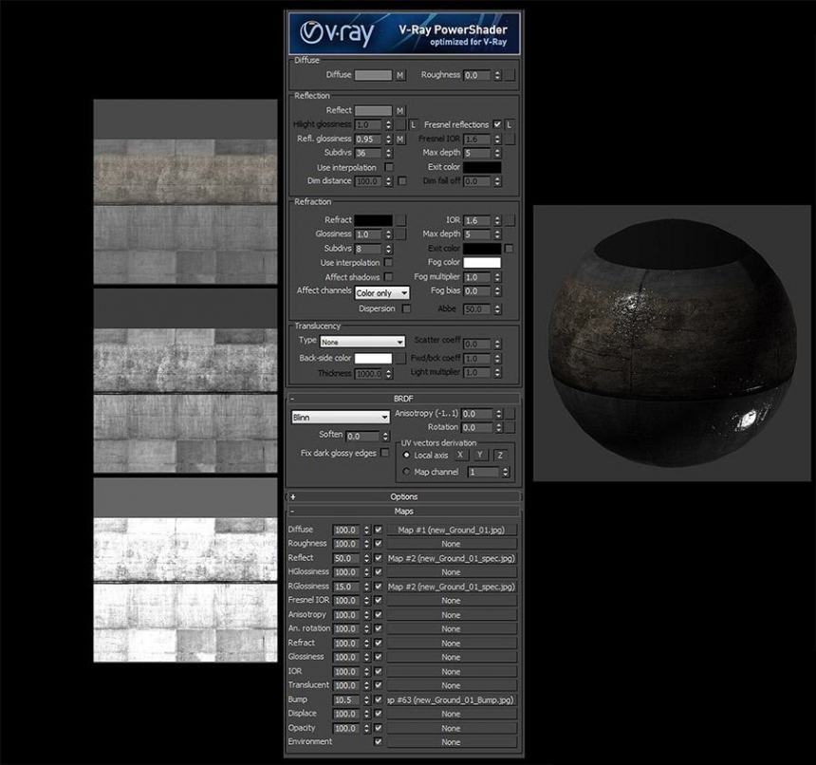Collapse the BRDF rollout
This screenshot has height=765, width=816.
(x=403, y=399)
